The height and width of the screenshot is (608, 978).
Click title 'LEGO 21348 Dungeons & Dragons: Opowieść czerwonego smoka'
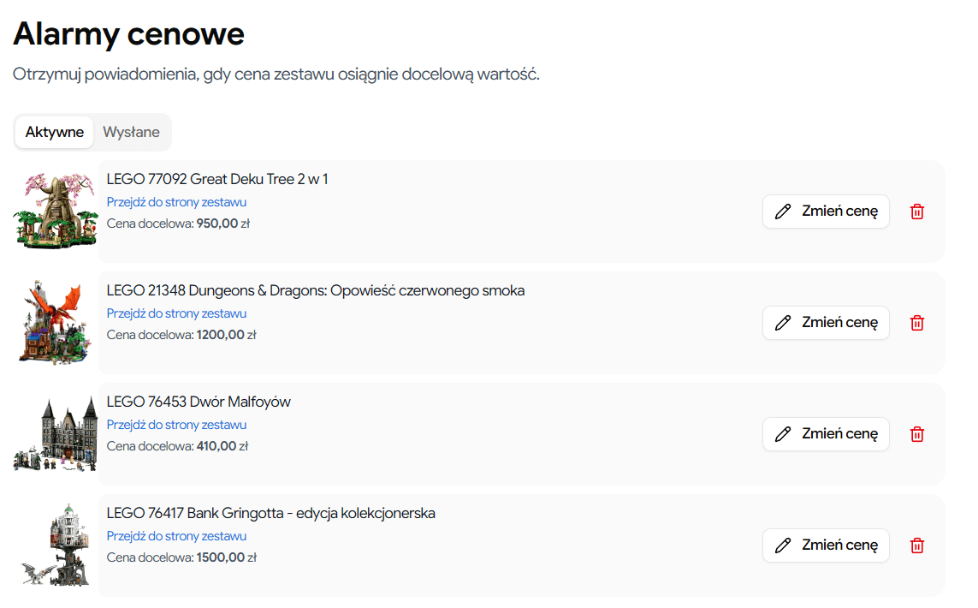click(316, 291)
